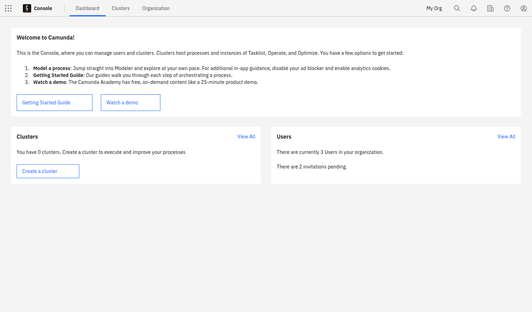532x312 pixels.
Task: Show notifications via the bell icon
Action: 473,8
